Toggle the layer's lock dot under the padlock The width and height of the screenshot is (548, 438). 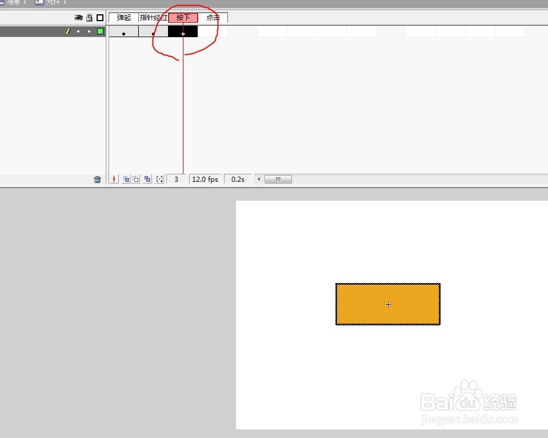pyautogui.click(x=90, y=31)
